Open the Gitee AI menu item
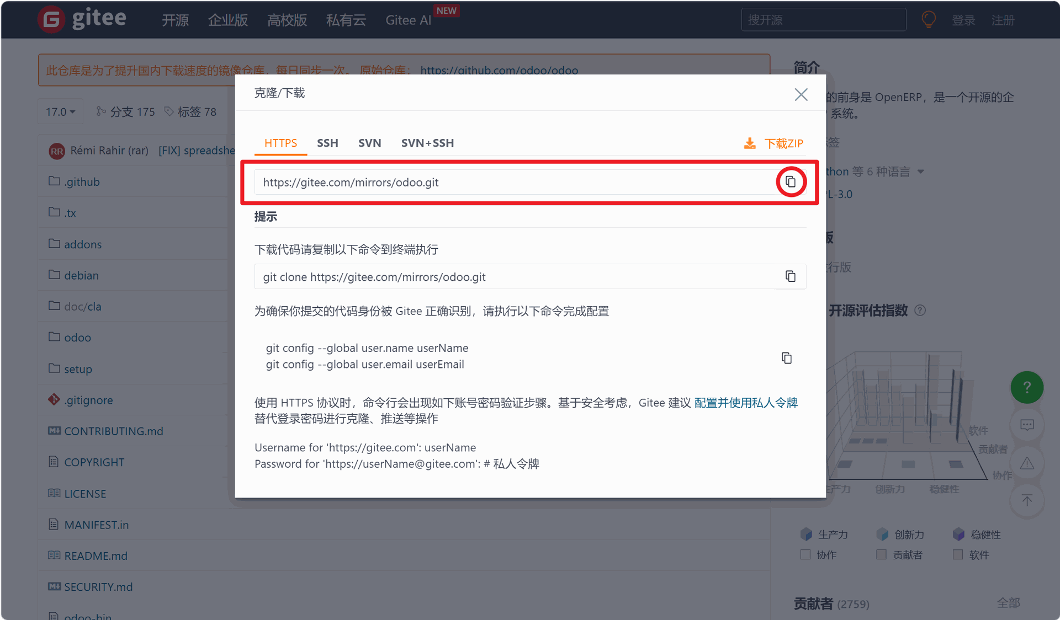 tap(408, 20)
